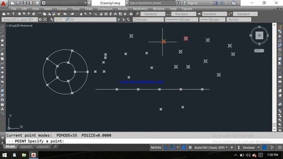Click the binoculars search icon
The image size is (283, 159).
[178, 3]
